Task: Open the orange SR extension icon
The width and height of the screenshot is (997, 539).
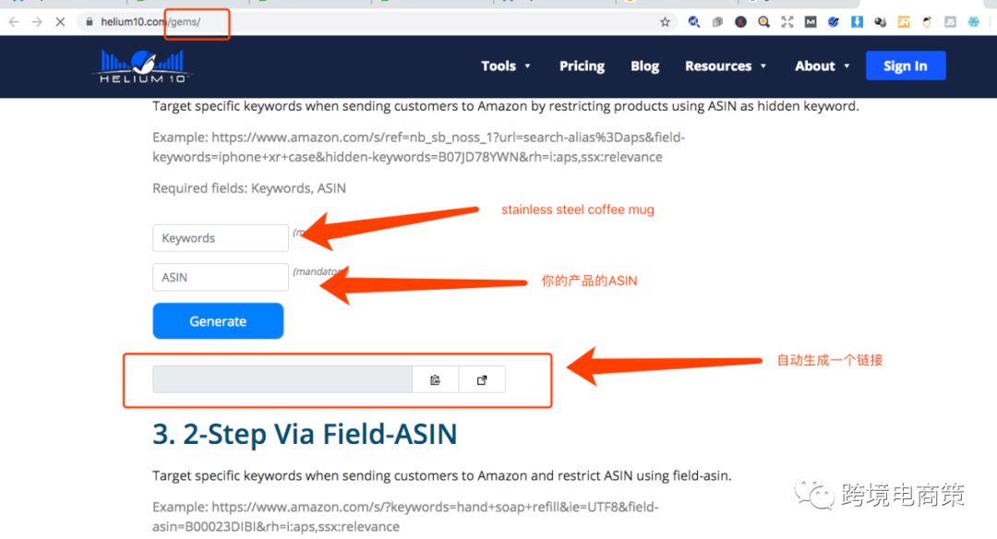Action: (904, 22)
